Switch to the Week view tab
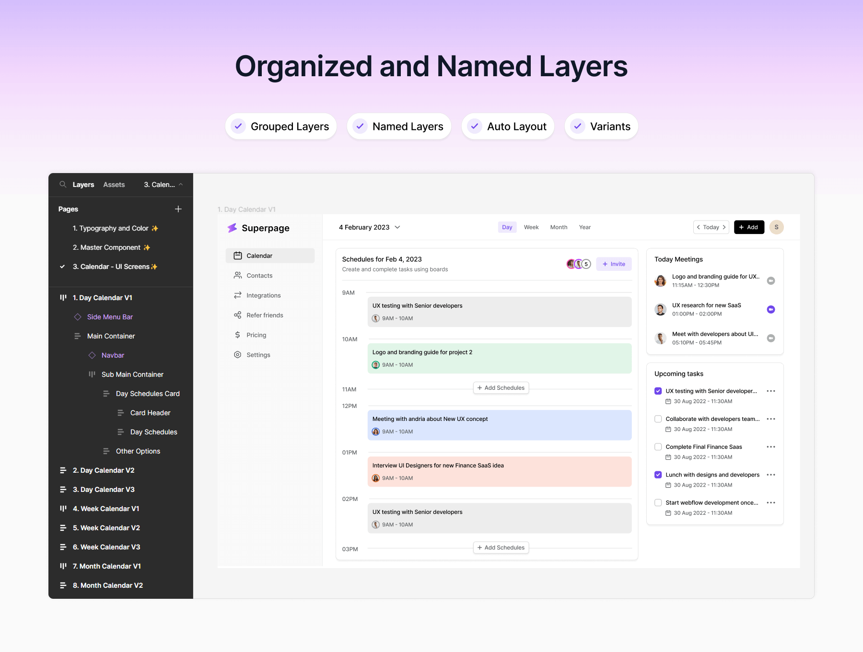Viewport: 863px width, 652px height. click(x=531, y=227)
